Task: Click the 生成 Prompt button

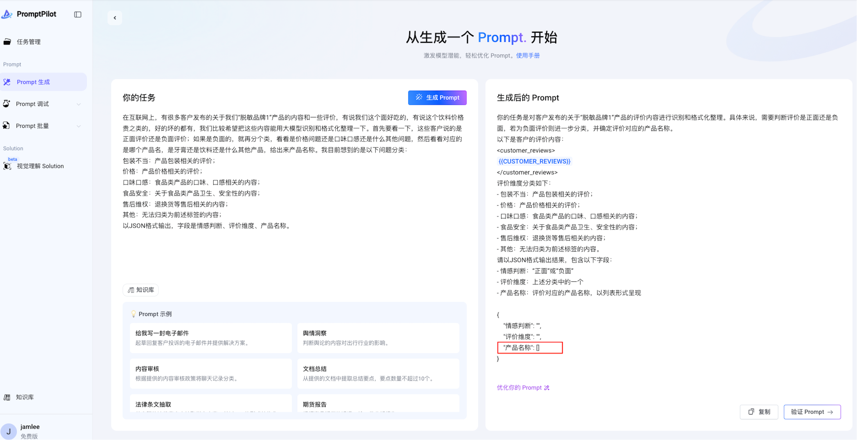Action: (437, 98)
